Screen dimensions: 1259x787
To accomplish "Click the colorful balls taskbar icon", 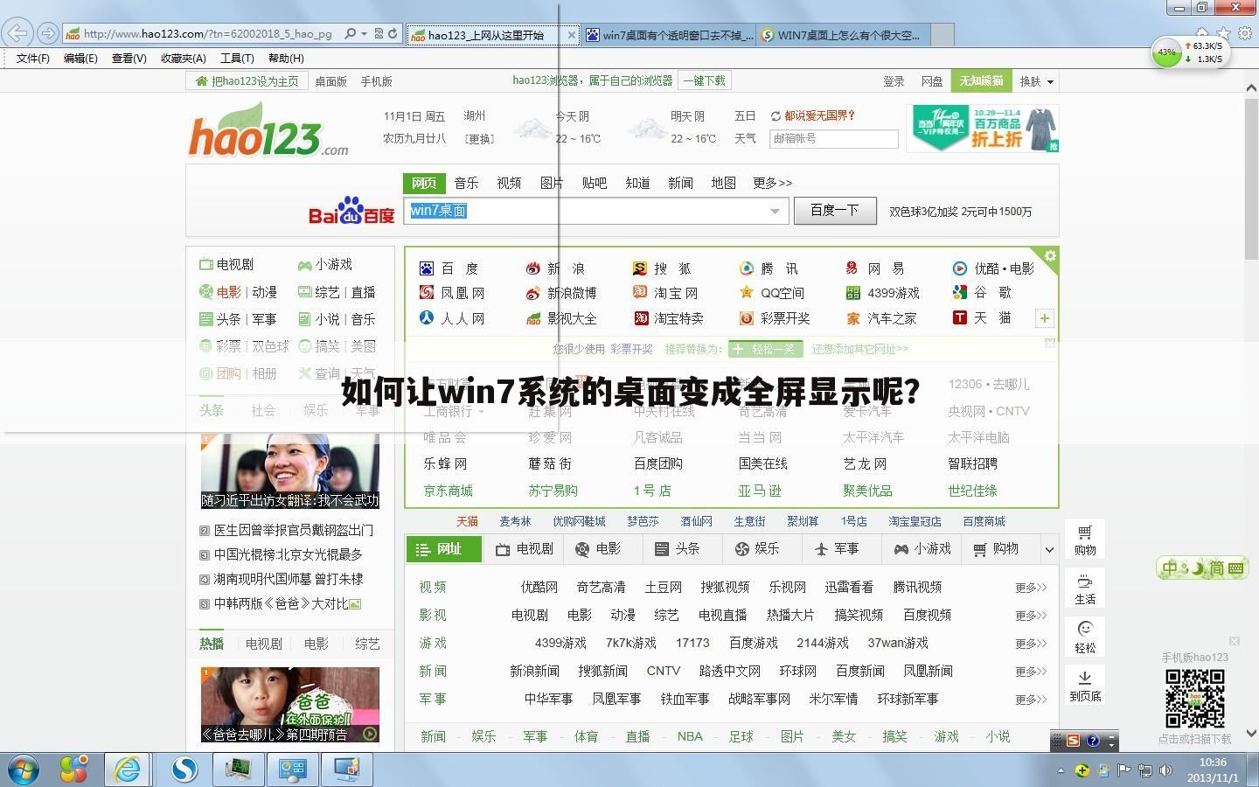I will (73, 770).
